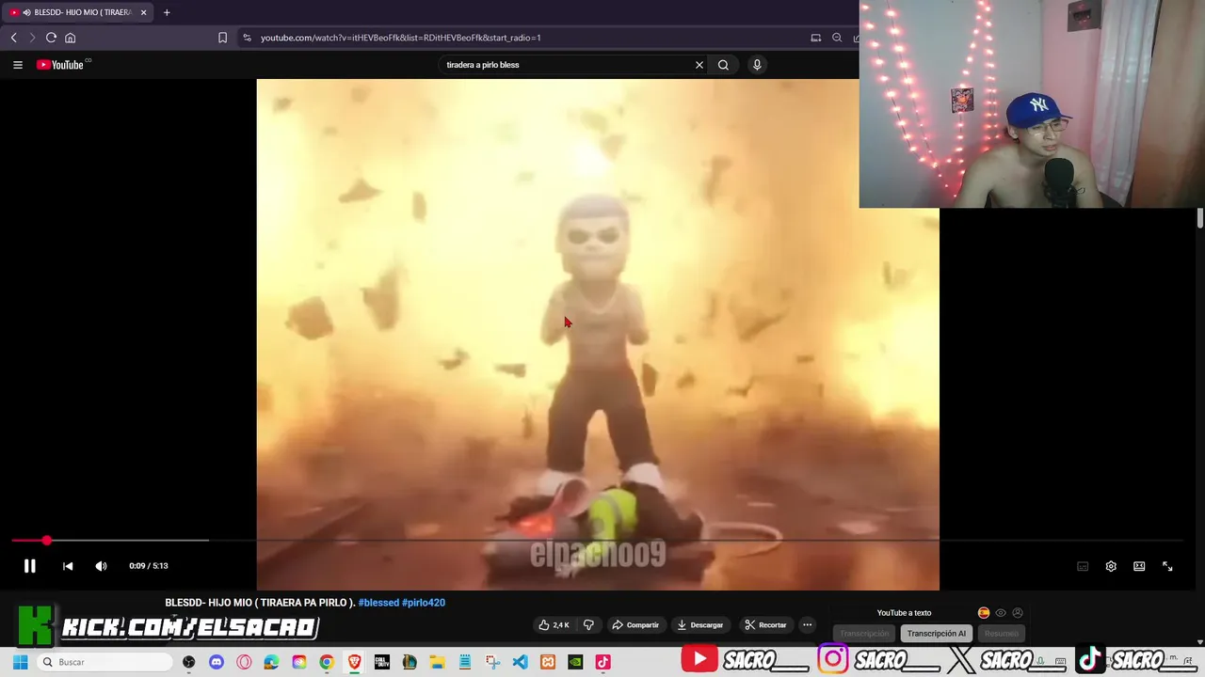
Task: Open a new browser tab
Action: [167, 12]
